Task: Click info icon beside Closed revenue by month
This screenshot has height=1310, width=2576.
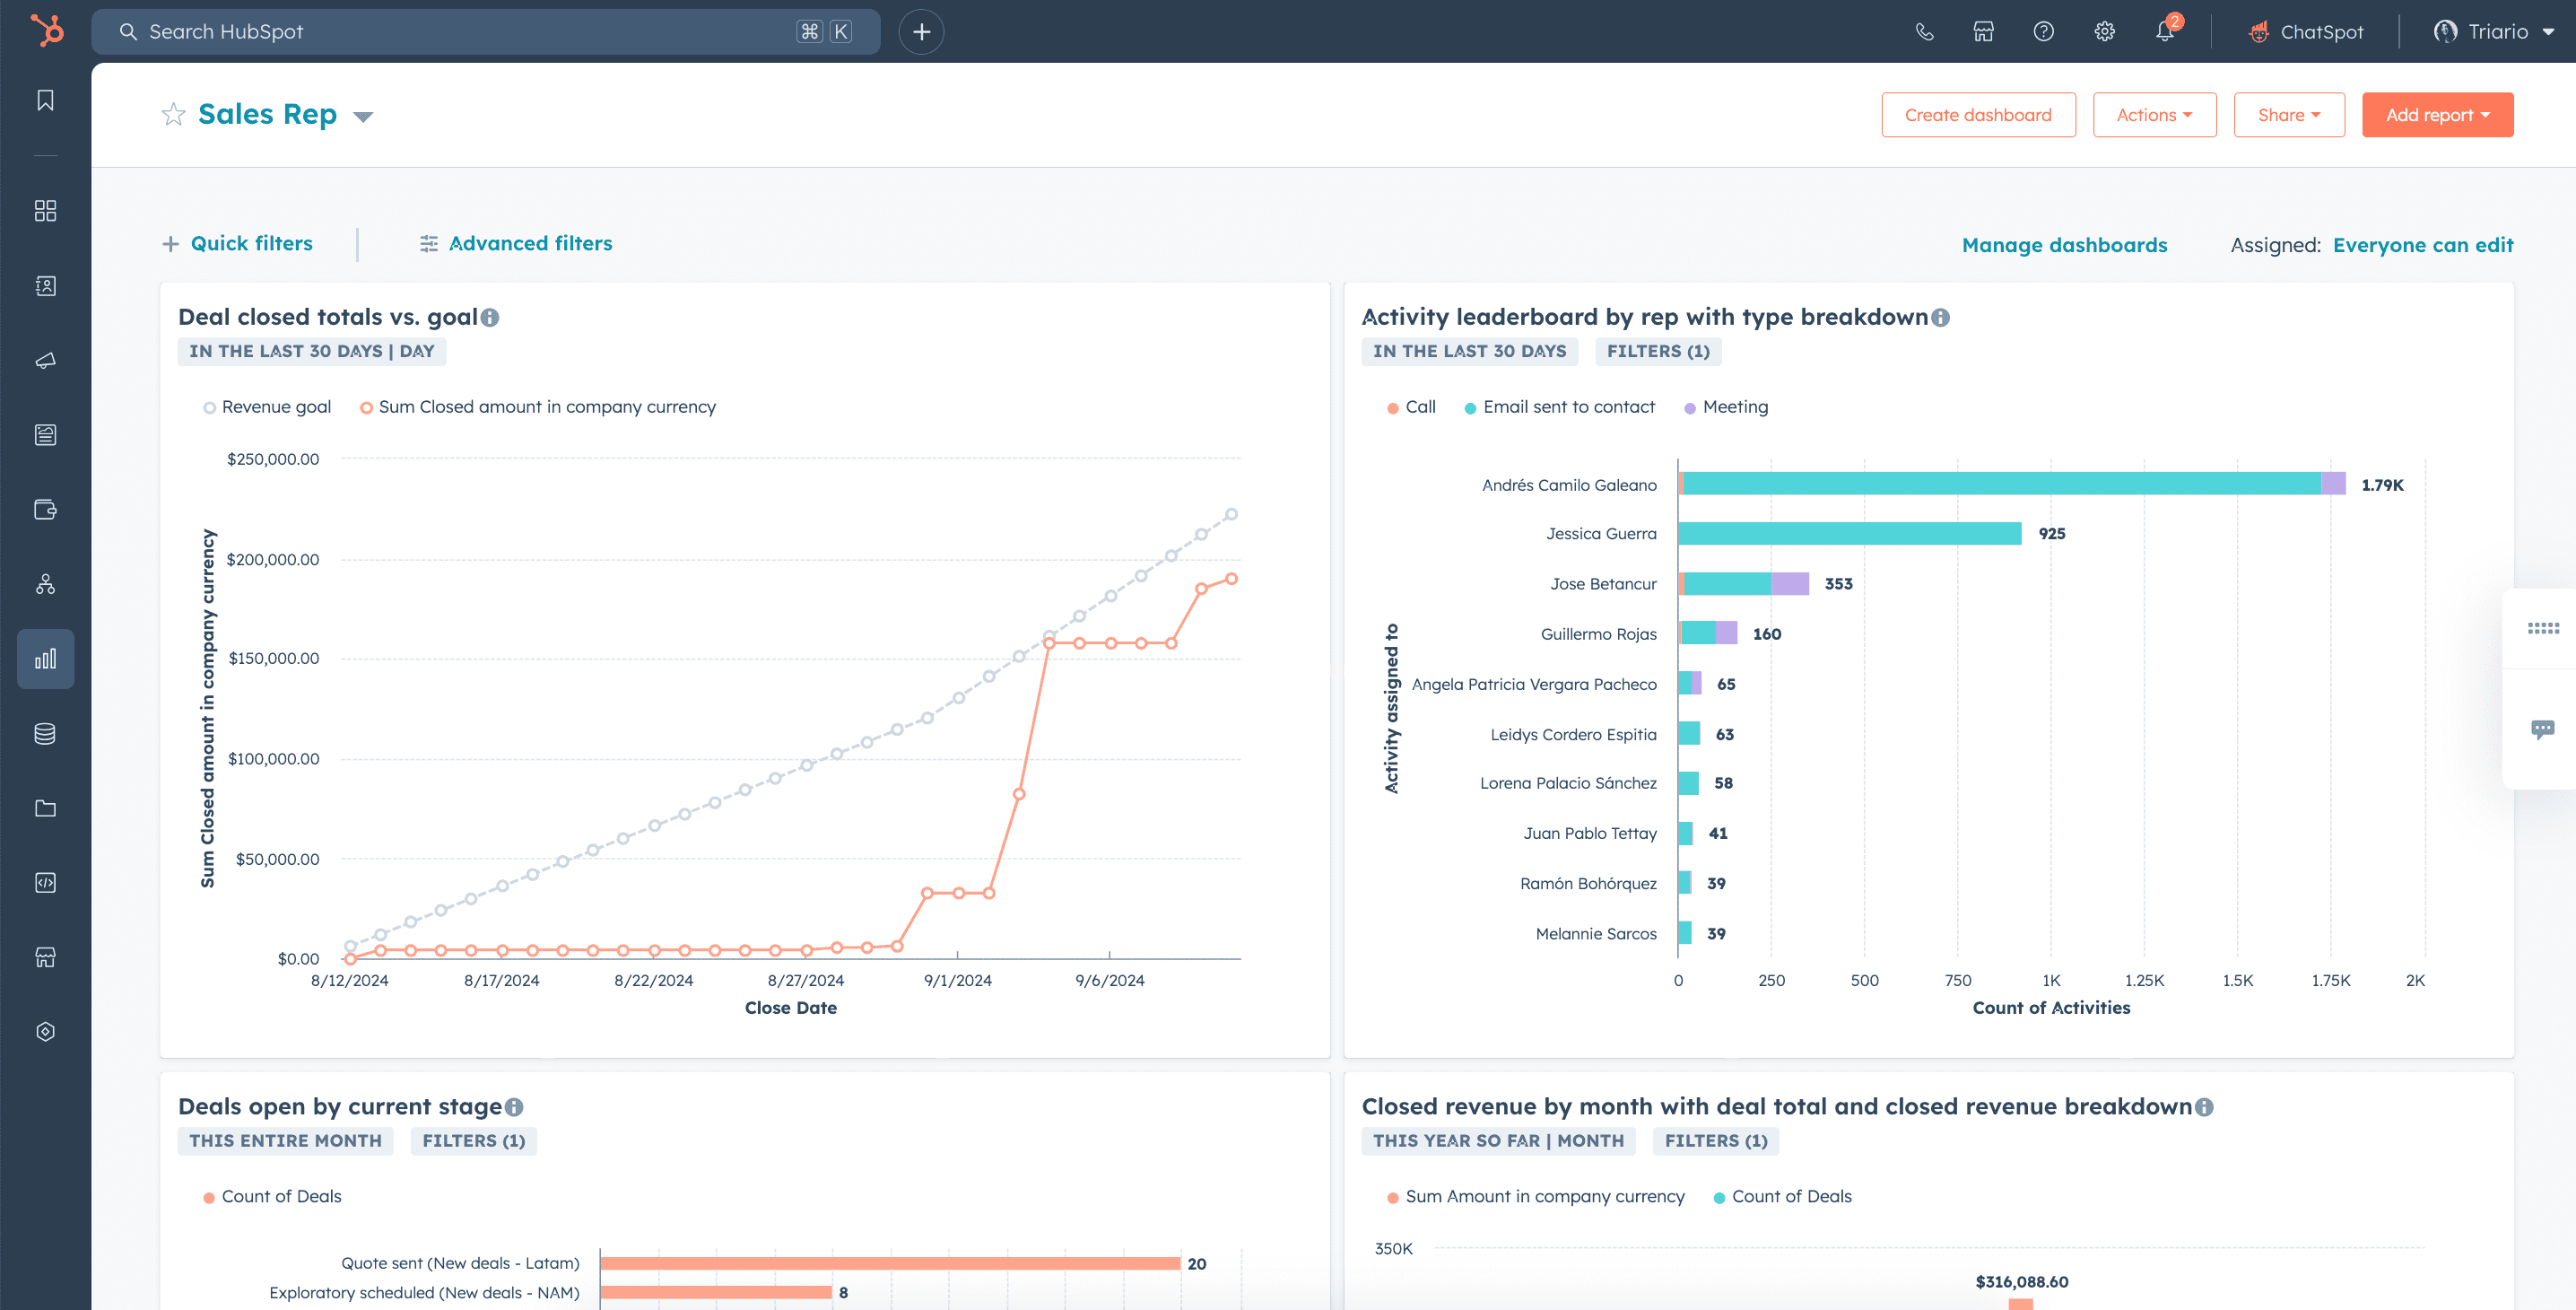Action: pos(2204,1108)
